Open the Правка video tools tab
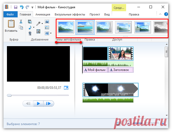This screenshot has width=172, height=132. (x=134, y=14)
